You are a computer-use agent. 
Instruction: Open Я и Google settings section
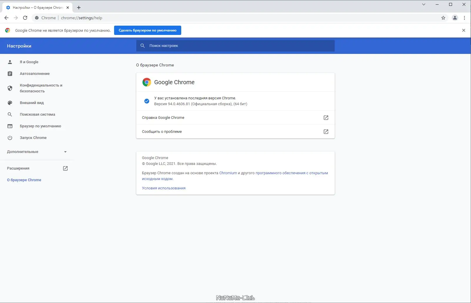click(29, 62)
